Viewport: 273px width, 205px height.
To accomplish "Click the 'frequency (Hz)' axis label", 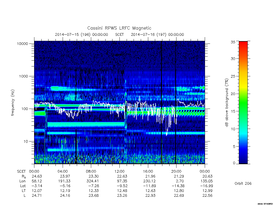I will [13, 103].
